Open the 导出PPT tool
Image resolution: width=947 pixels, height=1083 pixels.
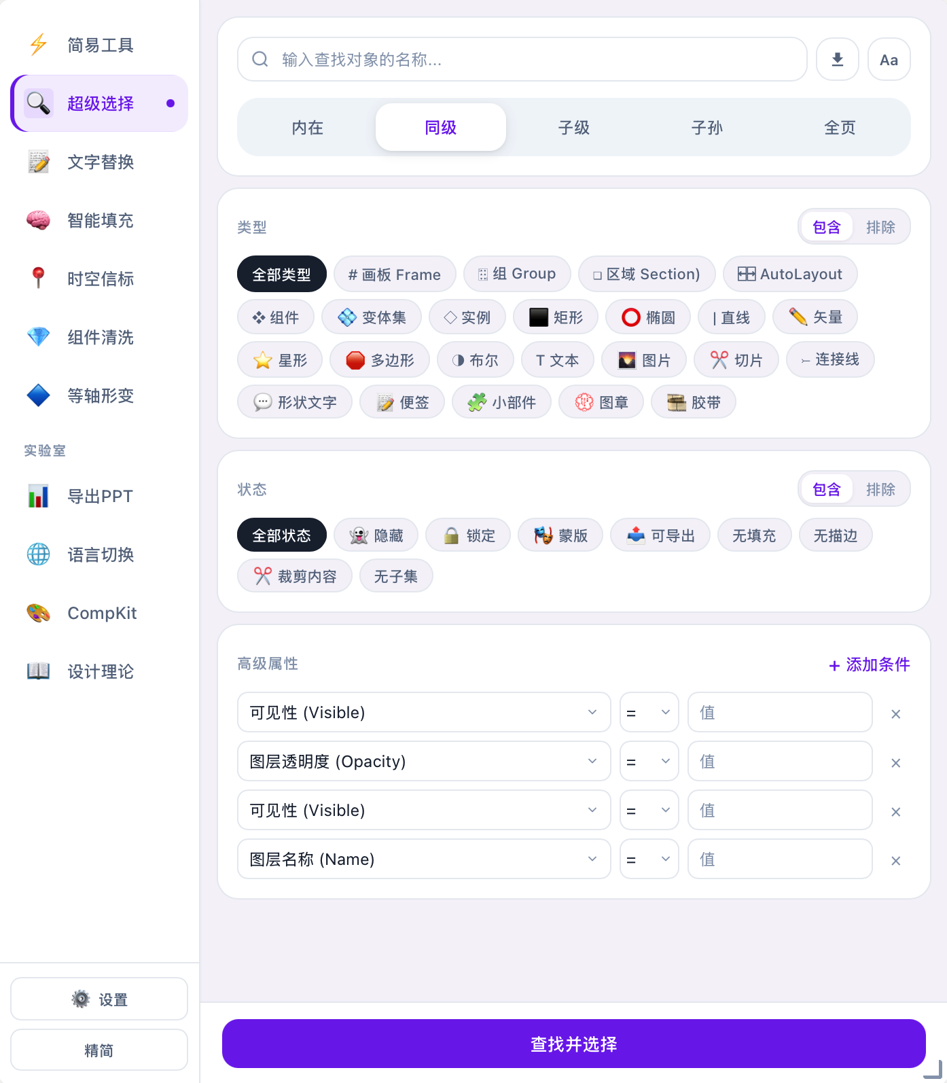click(x=99, y=496)
